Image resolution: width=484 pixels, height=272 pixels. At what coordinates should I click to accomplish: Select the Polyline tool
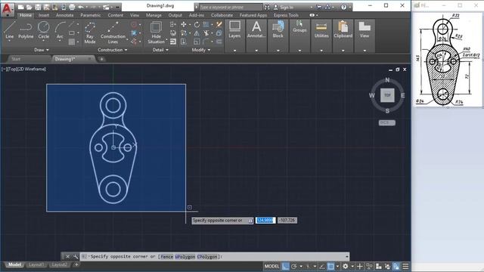pos(26,30)
